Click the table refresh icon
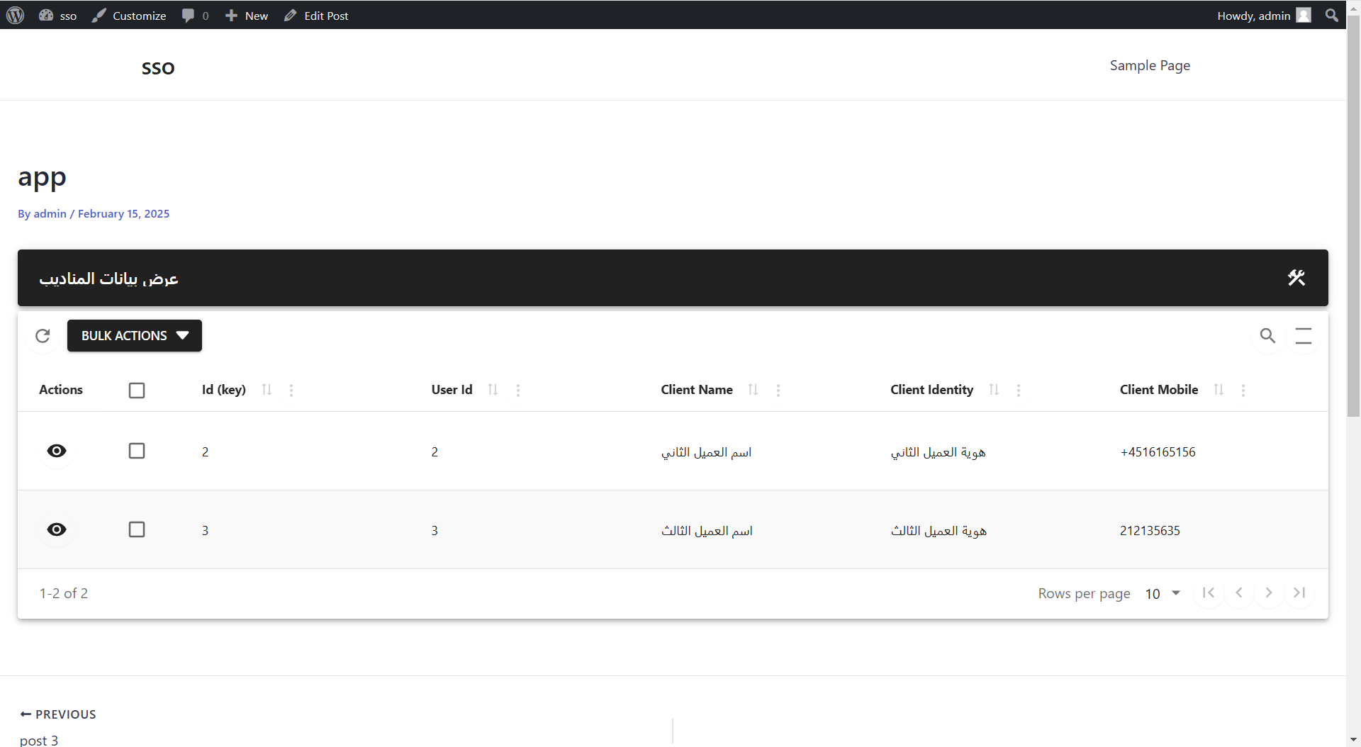Viewport: 1361px width, 747px height. [43, 336]
